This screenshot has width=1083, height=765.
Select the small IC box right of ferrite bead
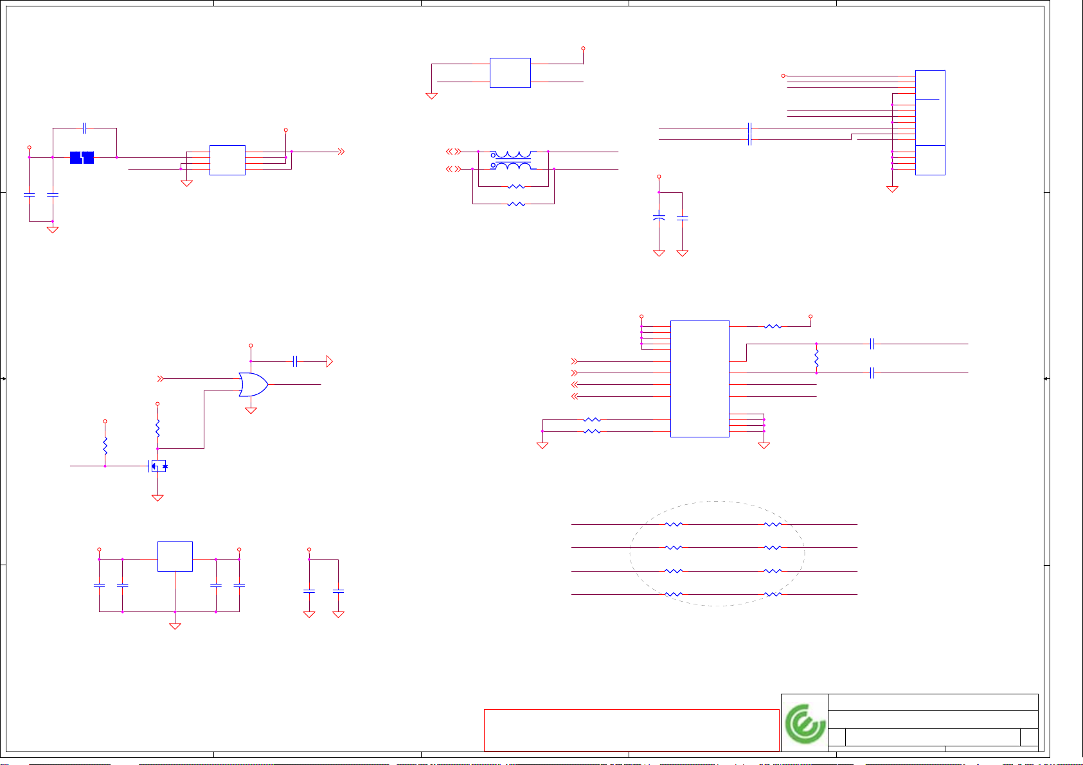(x=228, y=160)
